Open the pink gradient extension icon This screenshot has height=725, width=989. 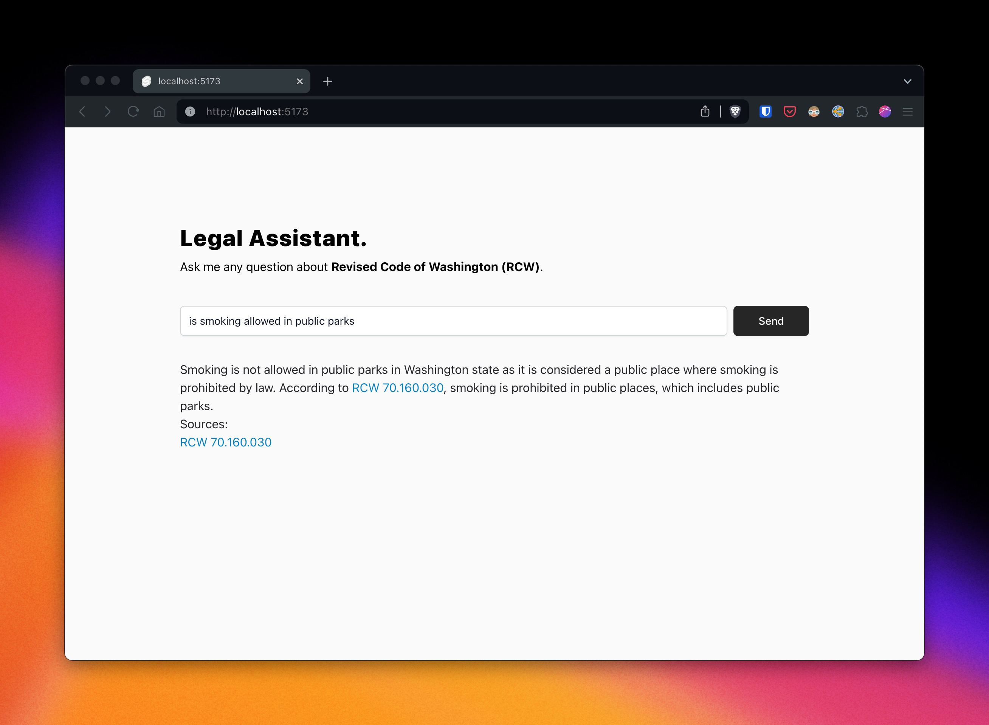[885, 112]
